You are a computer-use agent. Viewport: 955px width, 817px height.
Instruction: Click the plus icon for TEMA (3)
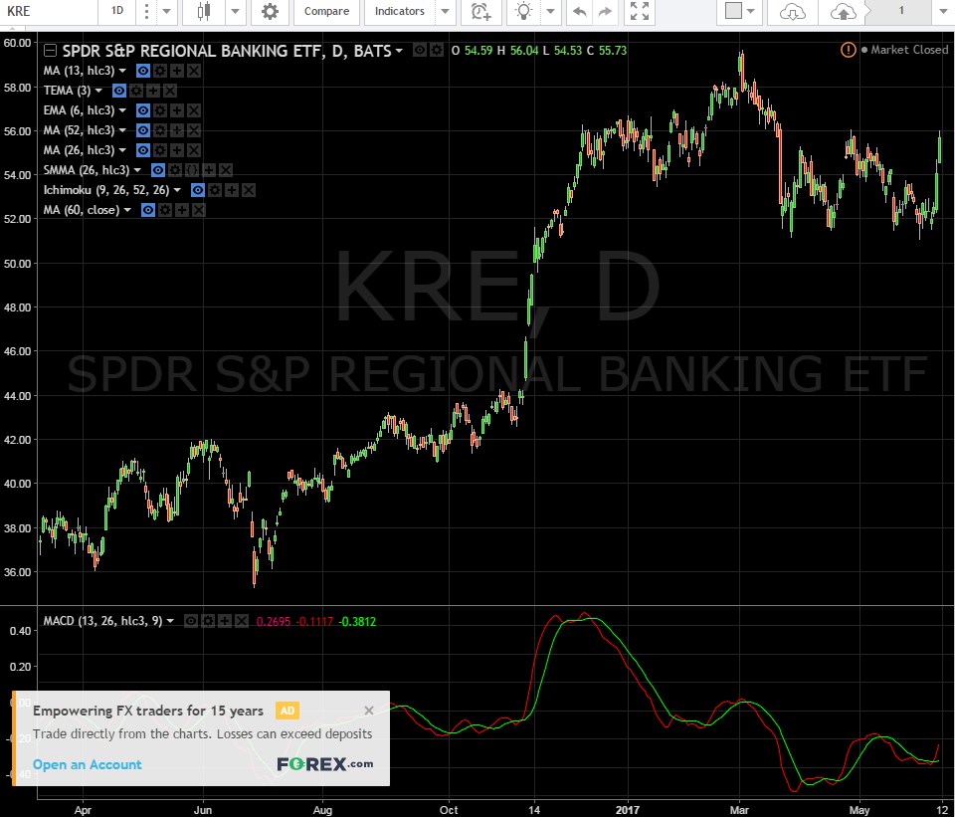pyautogui.click(x=153, y=91)
